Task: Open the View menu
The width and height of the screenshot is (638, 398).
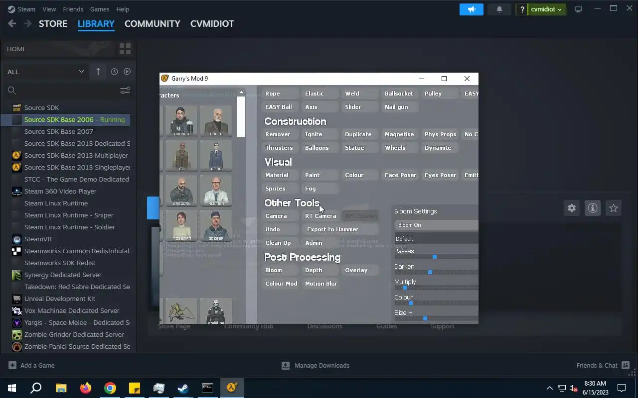Action: pos(49,9)
